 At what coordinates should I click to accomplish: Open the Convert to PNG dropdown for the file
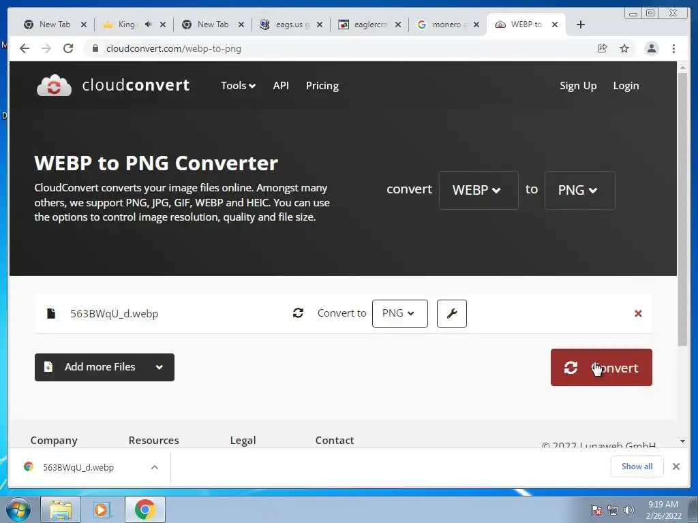pos(399,313)
